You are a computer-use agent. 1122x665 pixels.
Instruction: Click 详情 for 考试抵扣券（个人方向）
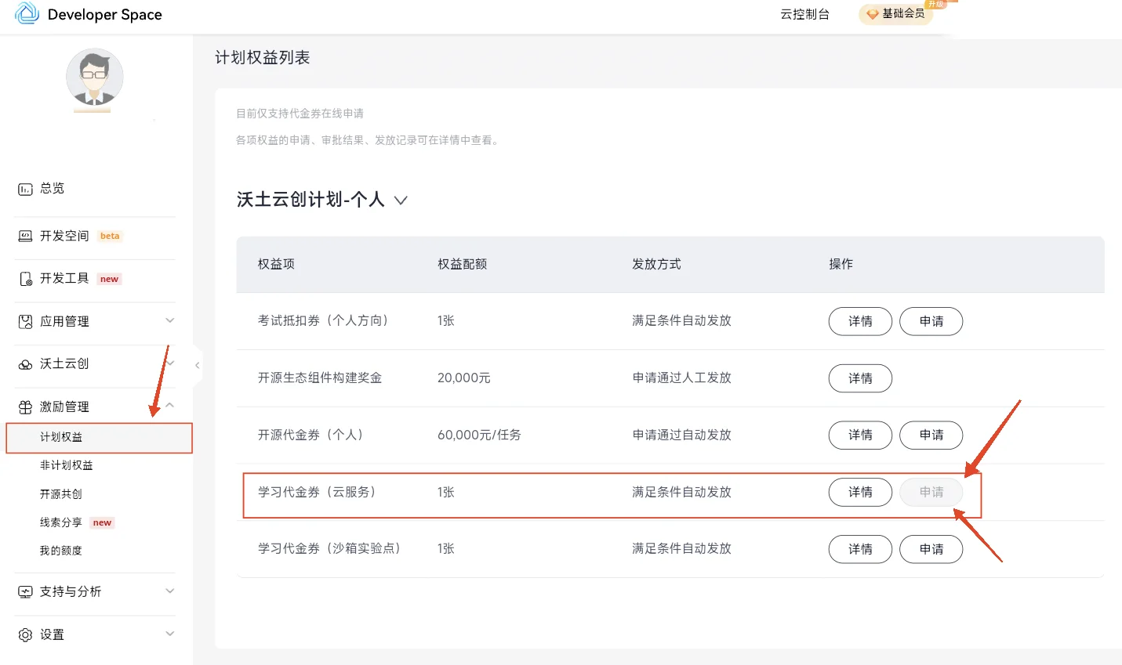coord(860,321)
